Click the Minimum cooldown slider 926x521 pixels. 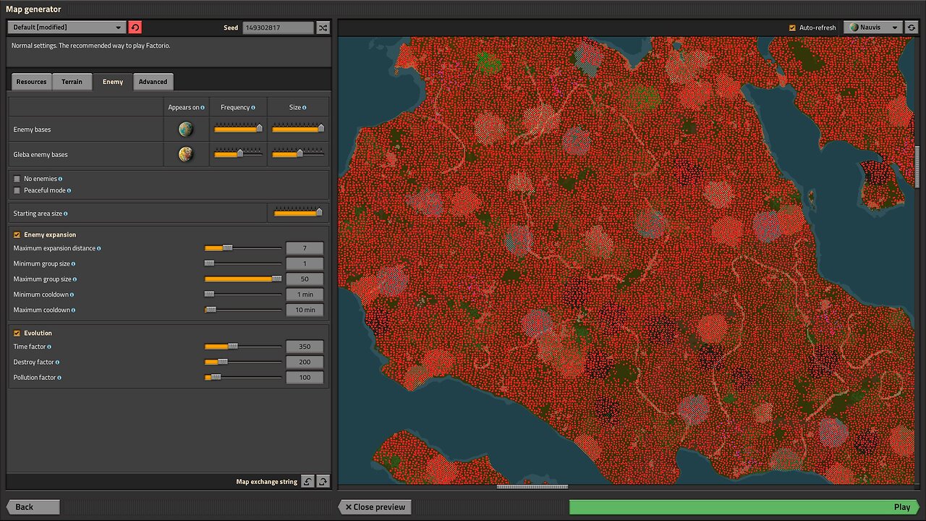point(243,295)
